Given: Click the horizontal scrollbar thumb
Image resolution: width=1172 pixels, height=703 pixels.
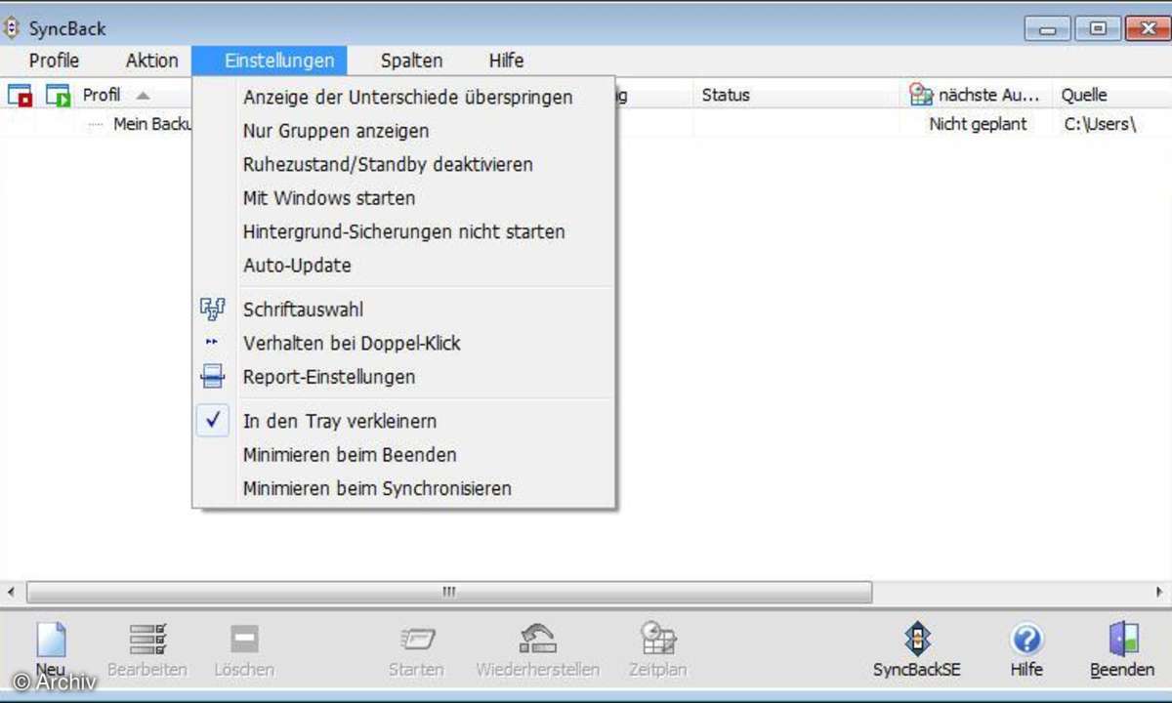Looking at the screenshot, I should [x=449, y=592].
